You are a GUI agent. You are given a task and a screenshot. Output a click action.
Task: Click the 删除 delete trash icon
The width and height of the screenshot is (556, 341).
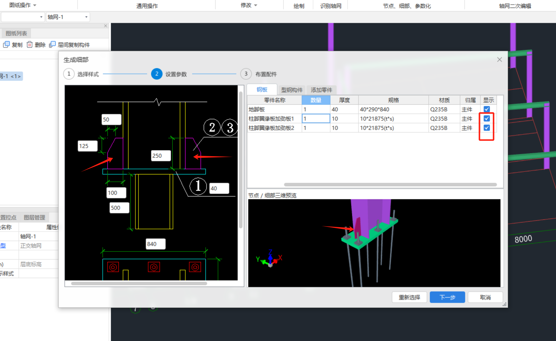(29, 44)
